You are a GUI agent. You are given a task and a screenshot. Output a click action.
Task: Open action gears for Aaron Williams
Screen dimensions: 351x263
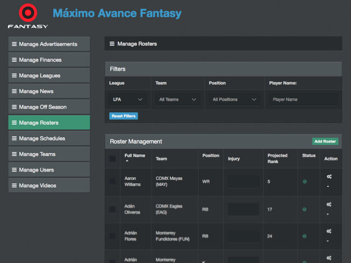(x=329, y=176)
